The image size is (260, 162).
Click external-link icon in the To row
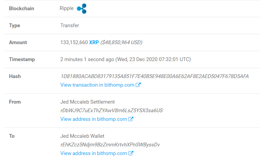131,153
